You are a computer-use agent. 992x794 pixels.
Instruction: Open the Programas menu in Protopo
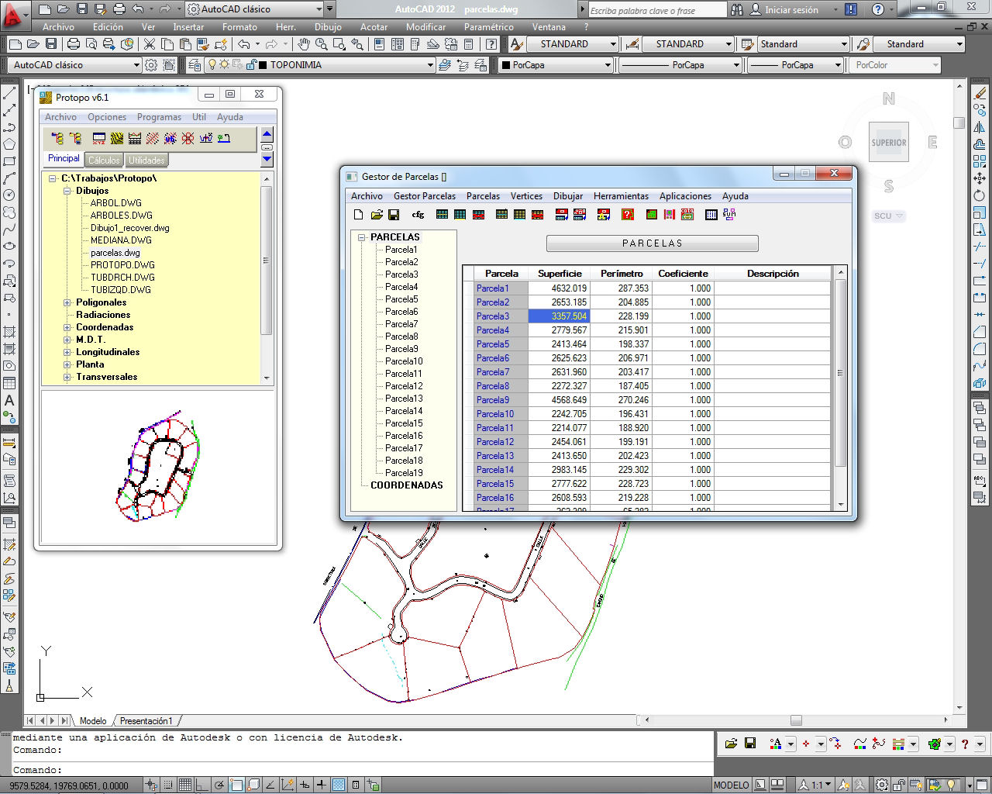pos(159,117)
